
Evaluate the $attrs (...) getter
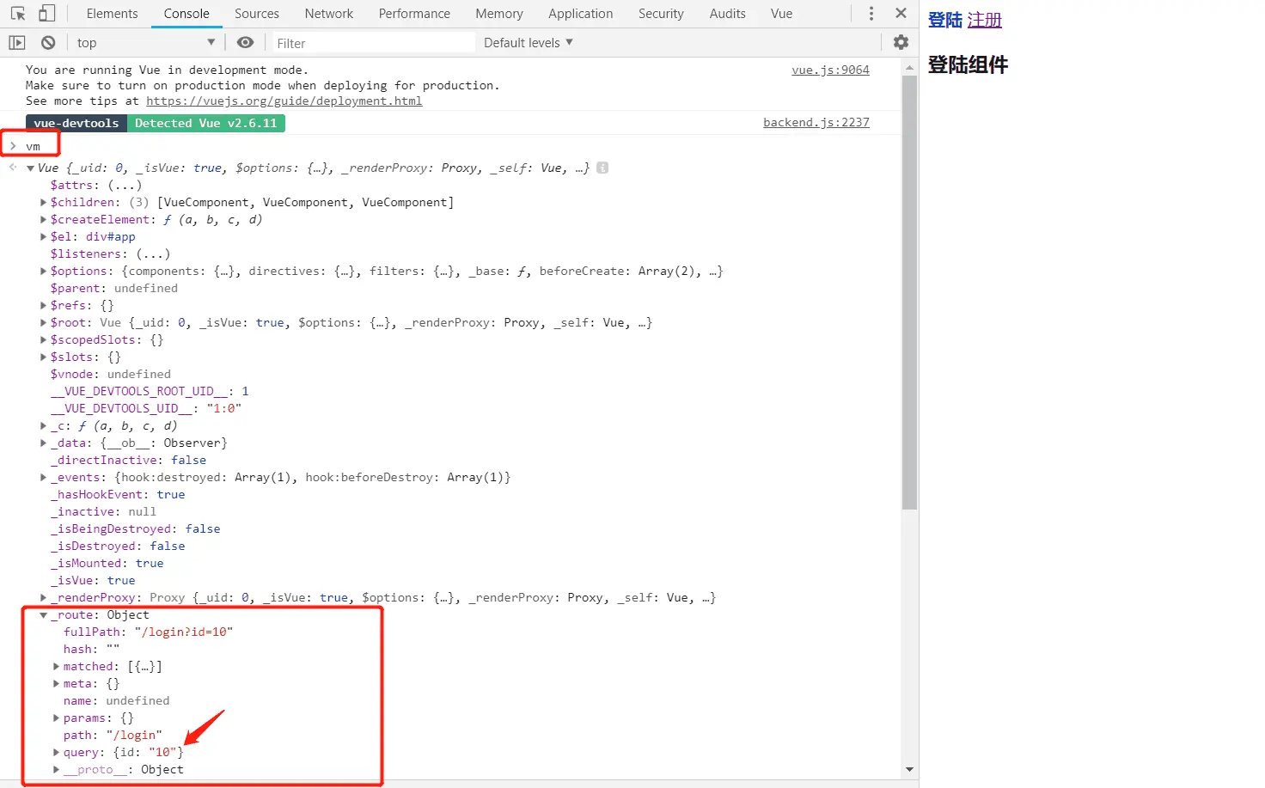pyautogui.click(x=125, y=185)
